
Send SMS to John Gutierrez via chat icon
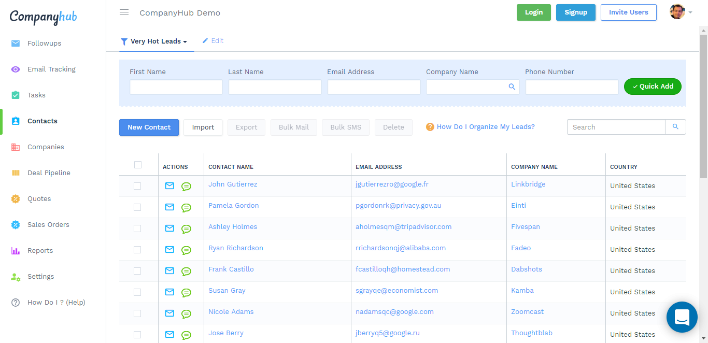point(186,187)
